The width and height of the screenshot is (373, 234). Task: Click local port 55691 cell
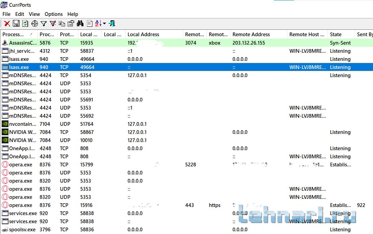tap(87, 99)
